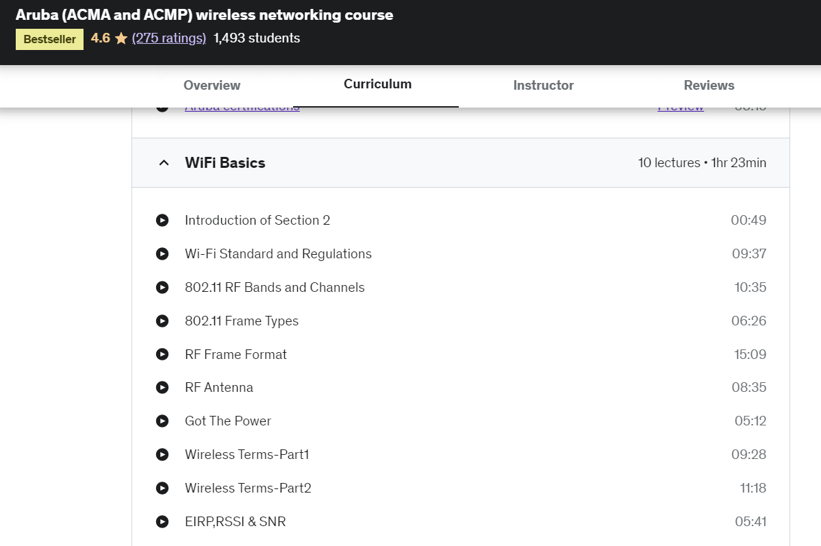
Task: Click lecture title 'Wireless Terms-Part1'
Action: point(247,454)
